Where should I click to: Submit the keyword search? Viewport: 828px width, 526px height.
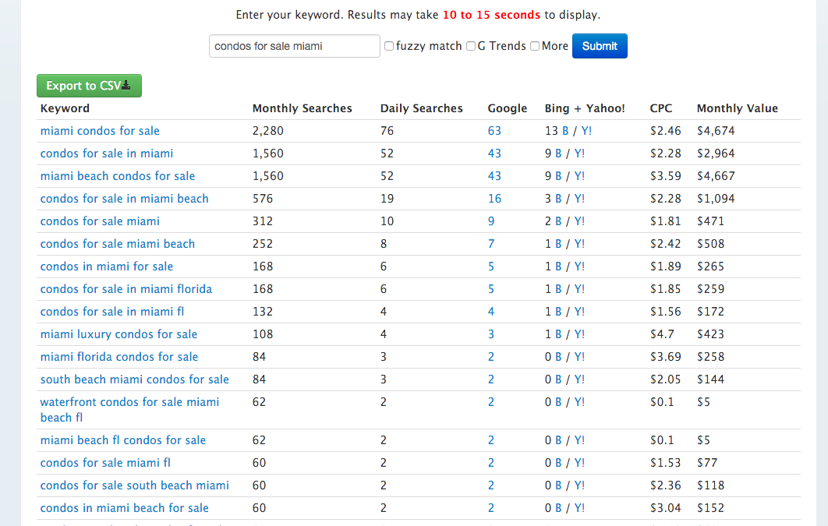[600, 46]
